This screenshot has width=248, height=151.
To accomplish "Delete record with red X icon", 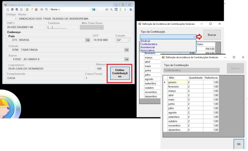I will pos(36,10).
